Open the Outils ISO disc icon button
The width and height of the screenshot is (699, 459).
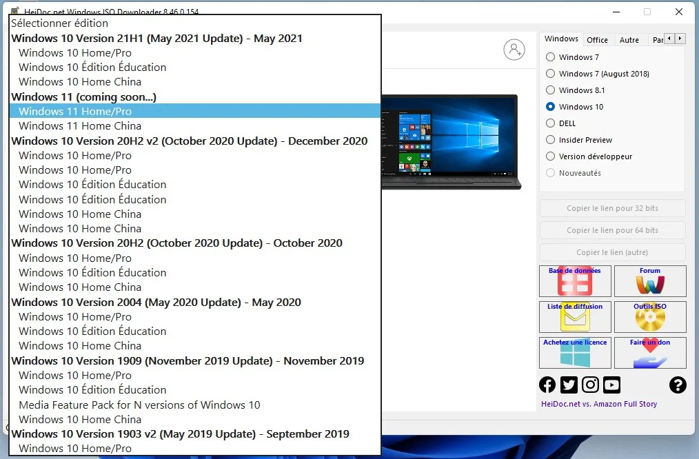point(650,317)
